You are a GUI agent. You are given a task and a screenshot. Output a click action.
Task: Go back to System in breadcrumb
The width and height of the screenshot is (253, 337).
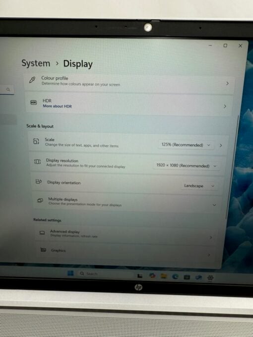[x=36, y=63]
